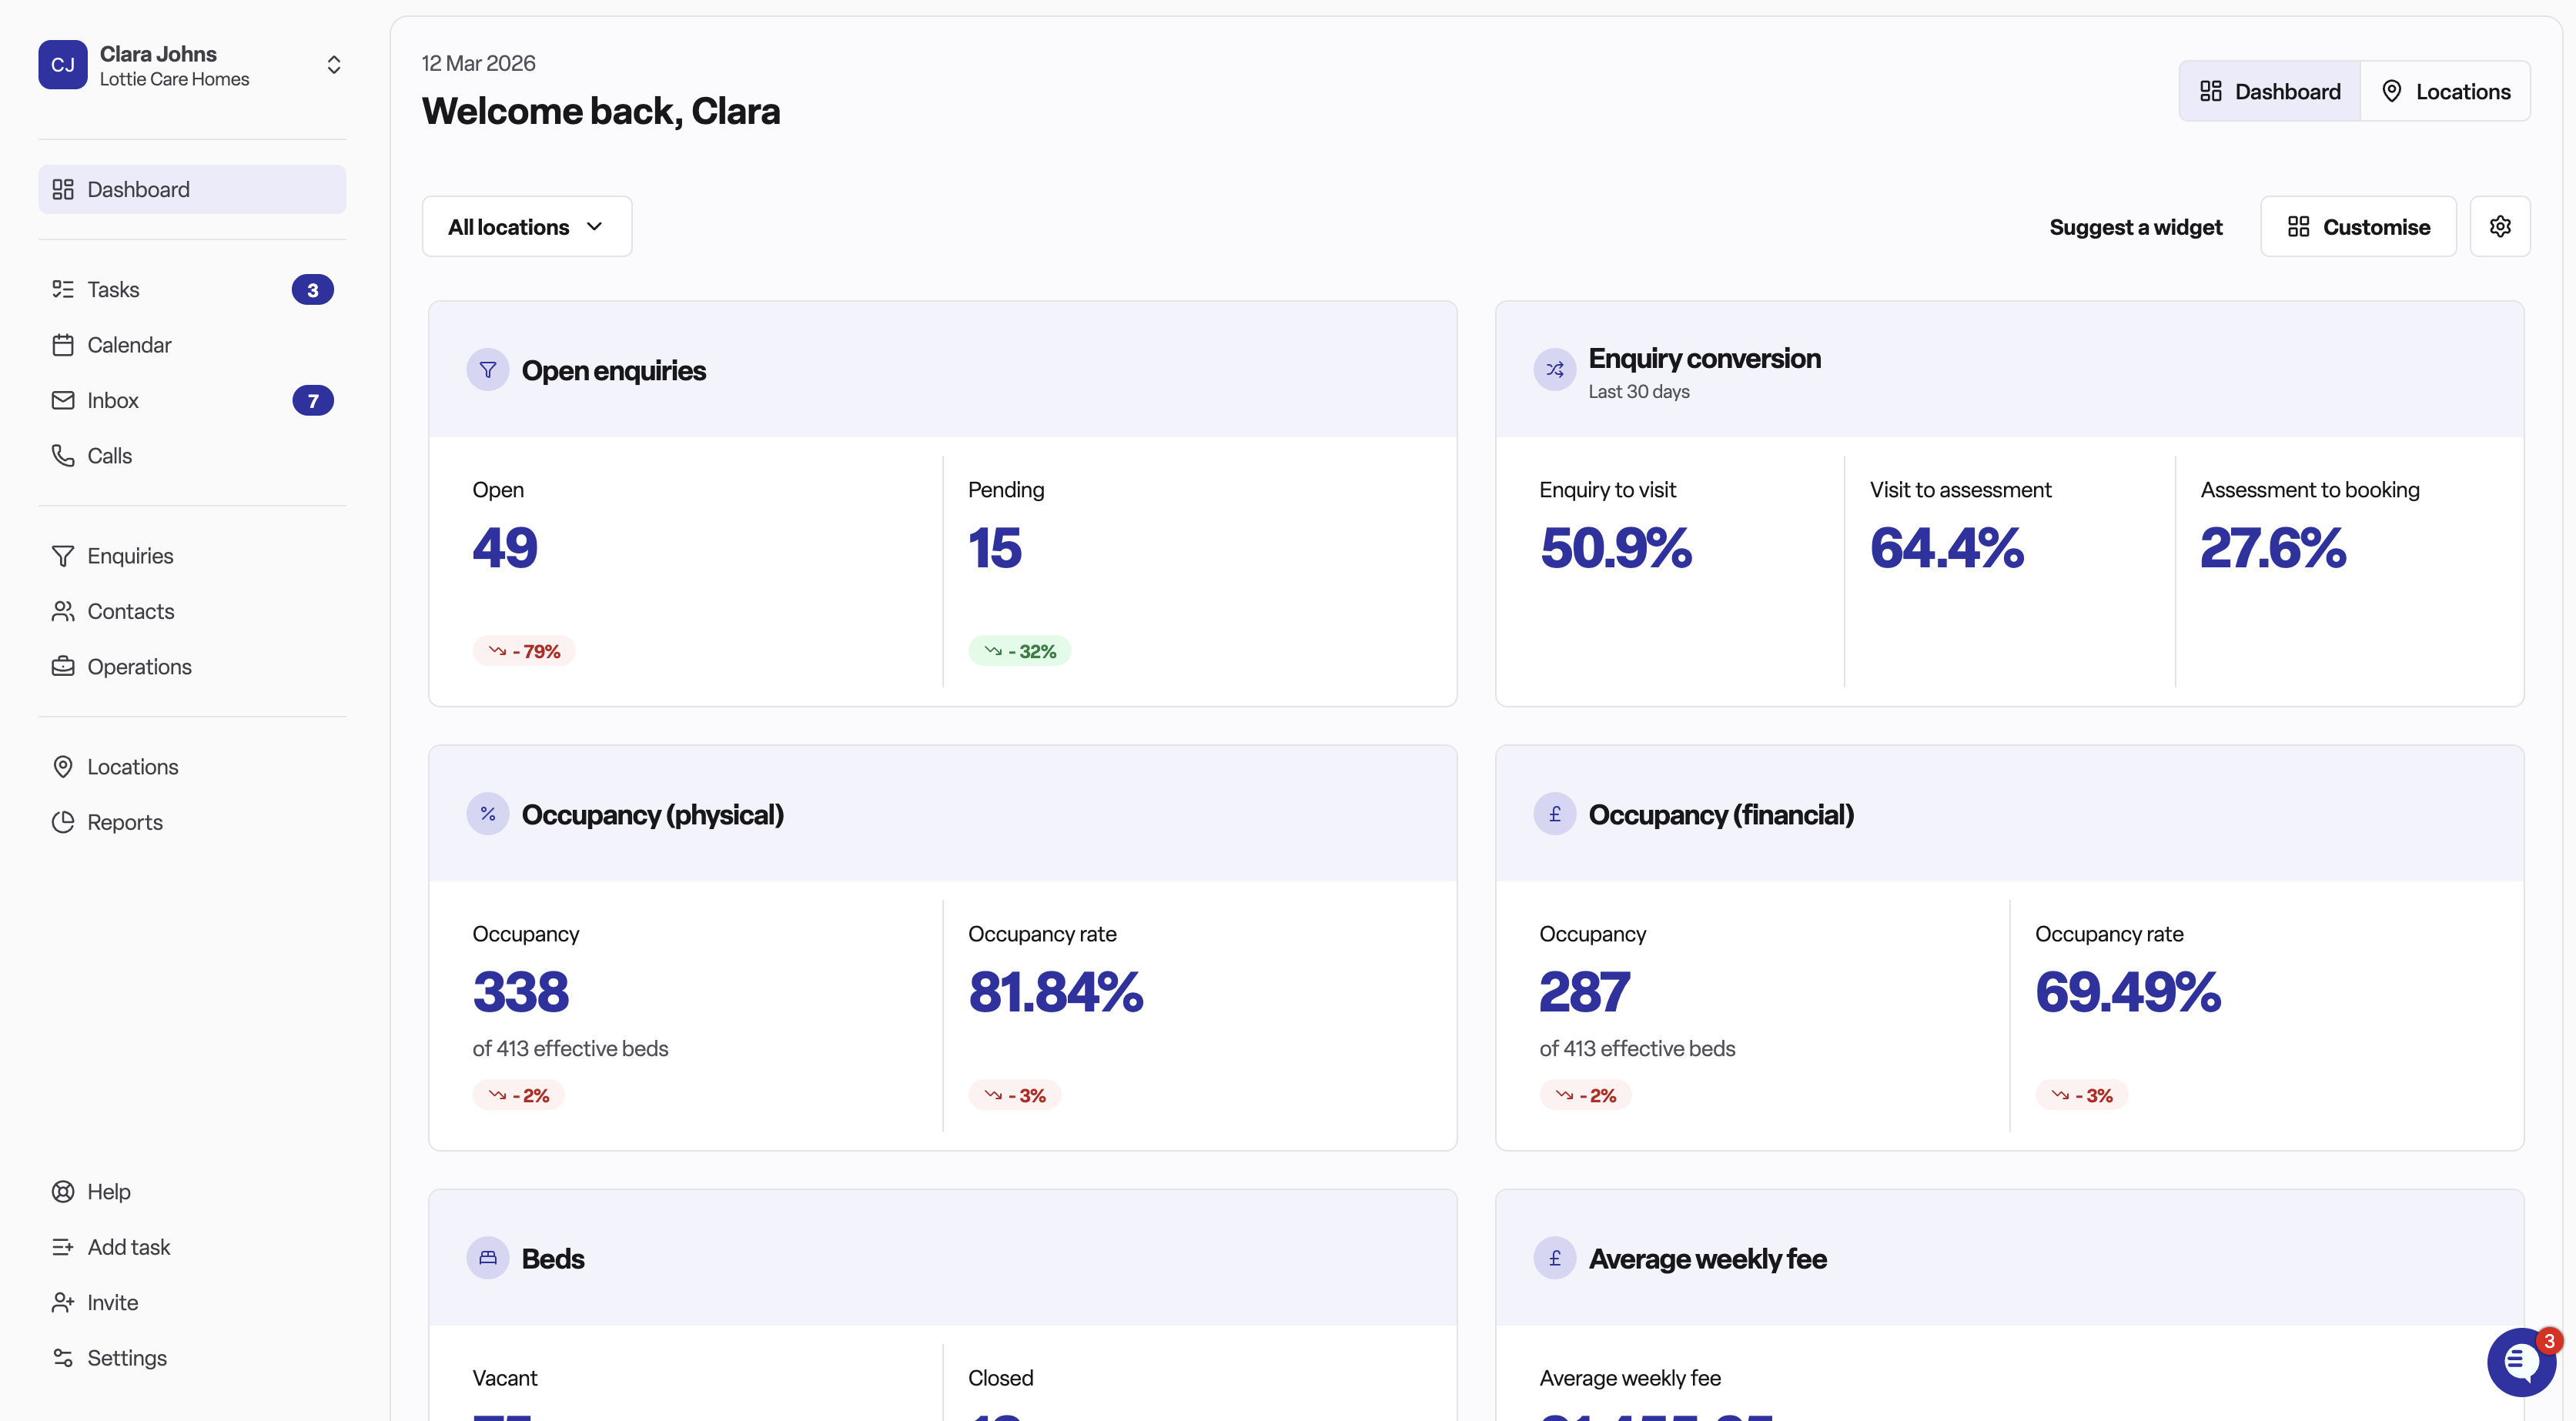Click the 69.49% occupancy rate
Viewport: 2576px width, 1421px height.
2128,992
